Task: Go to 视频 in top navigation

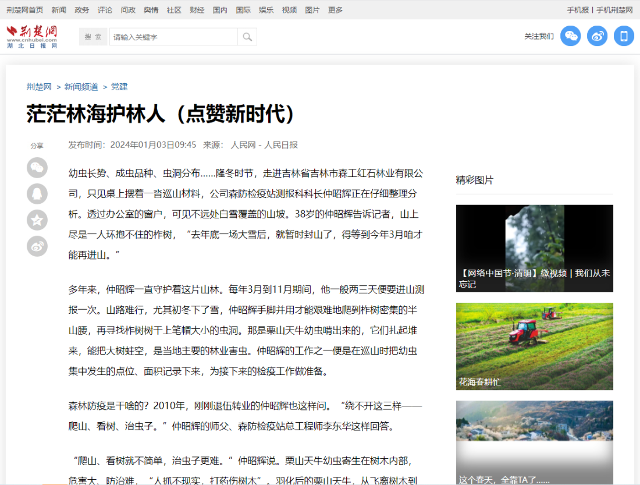Action: [289, 10]
